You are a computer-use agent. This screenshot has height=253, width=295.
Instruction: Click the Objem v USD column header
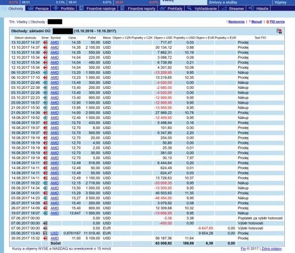tap(163, 38)
